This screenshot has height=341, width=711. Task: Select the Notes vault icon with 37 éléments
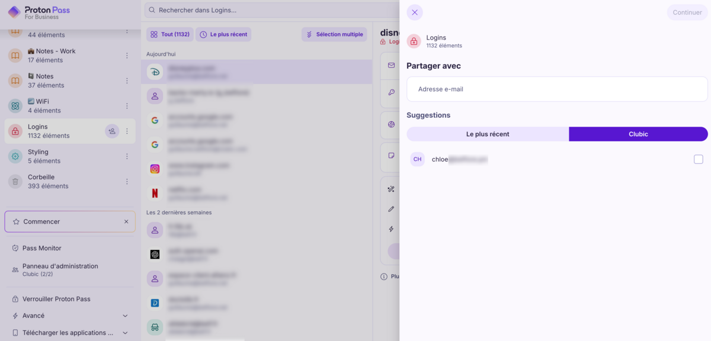(15, 81)
